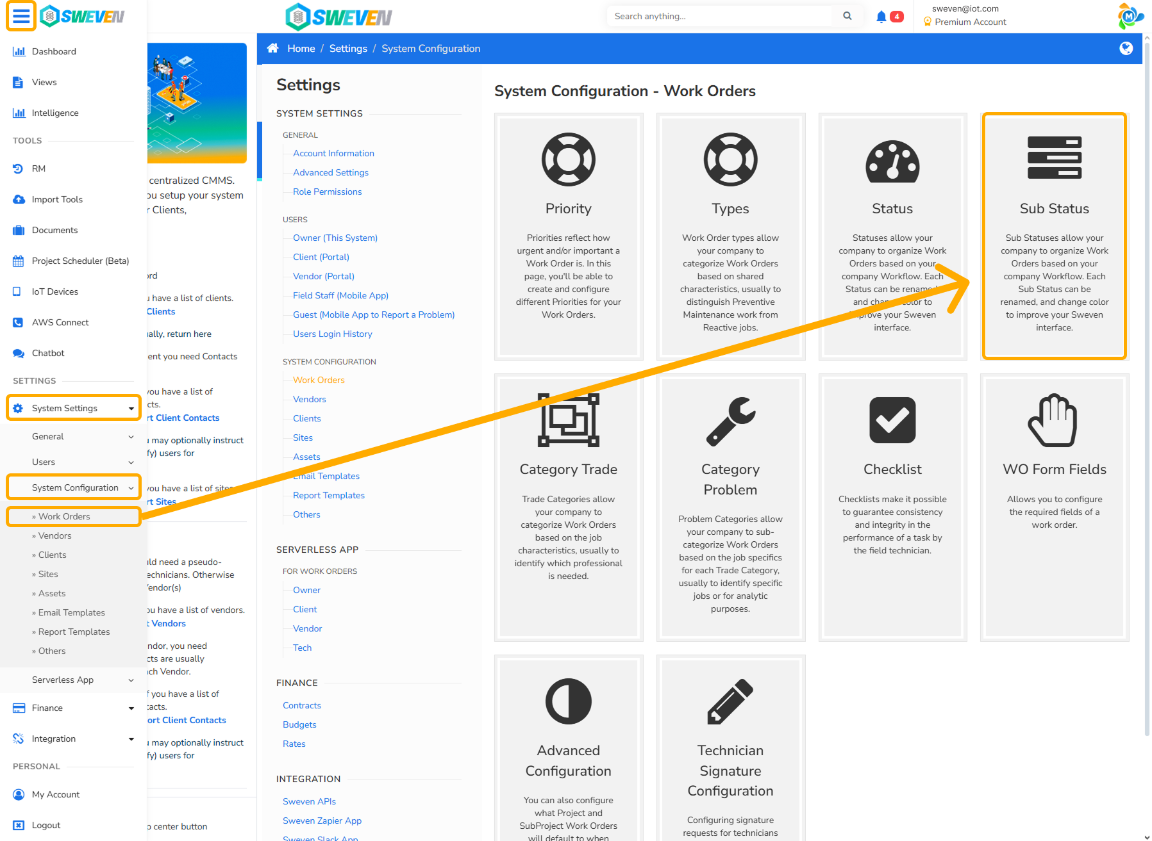
Task: Open Views in the sidebar
Action: pos(44,82)
